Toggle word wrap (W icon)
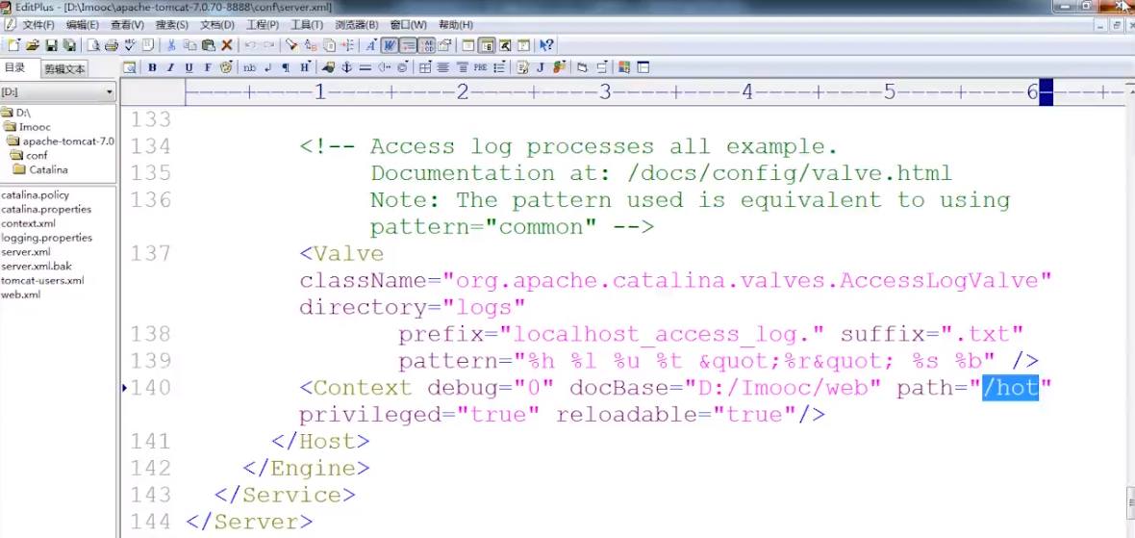The height and width of the screenshot is (538, 1135). 389,45
